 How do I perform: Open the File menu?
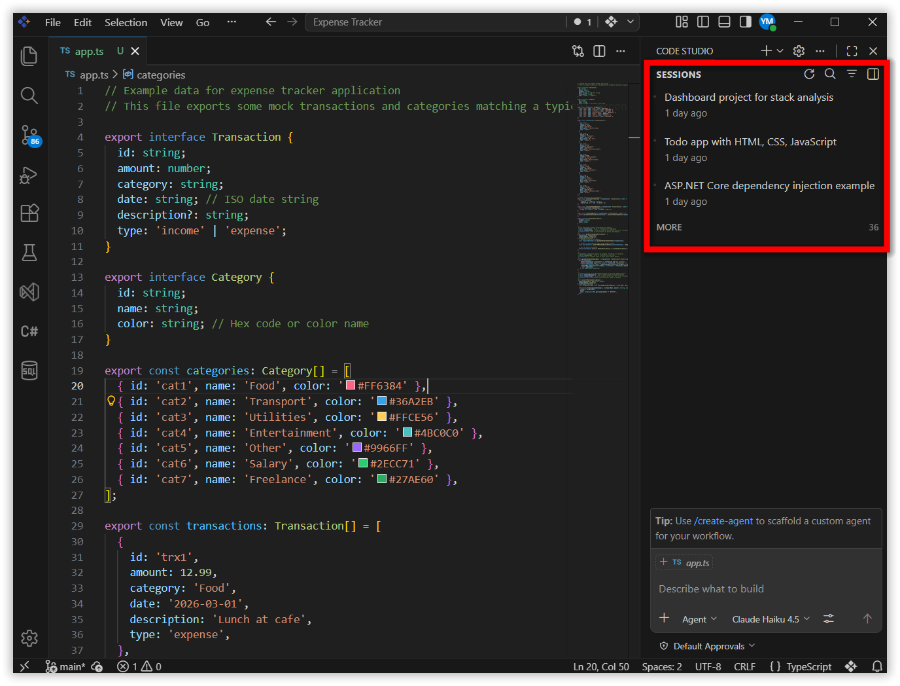(53, 22)
